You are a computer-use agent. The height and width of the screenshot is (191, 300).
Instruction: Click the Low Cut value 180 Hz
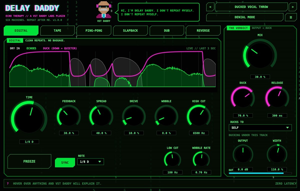click(x=172, y=172)
